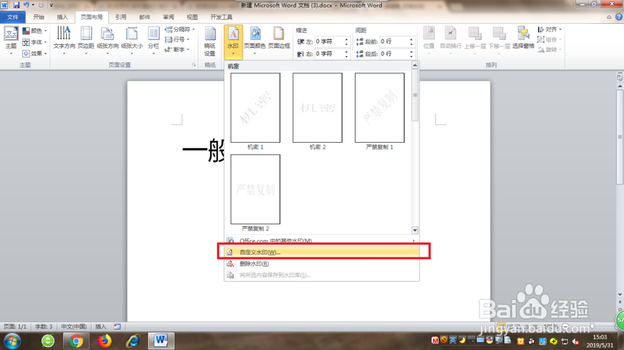Open theme Fonts (字体) menu
Screen dimensions: 624x350
(34, 42)
